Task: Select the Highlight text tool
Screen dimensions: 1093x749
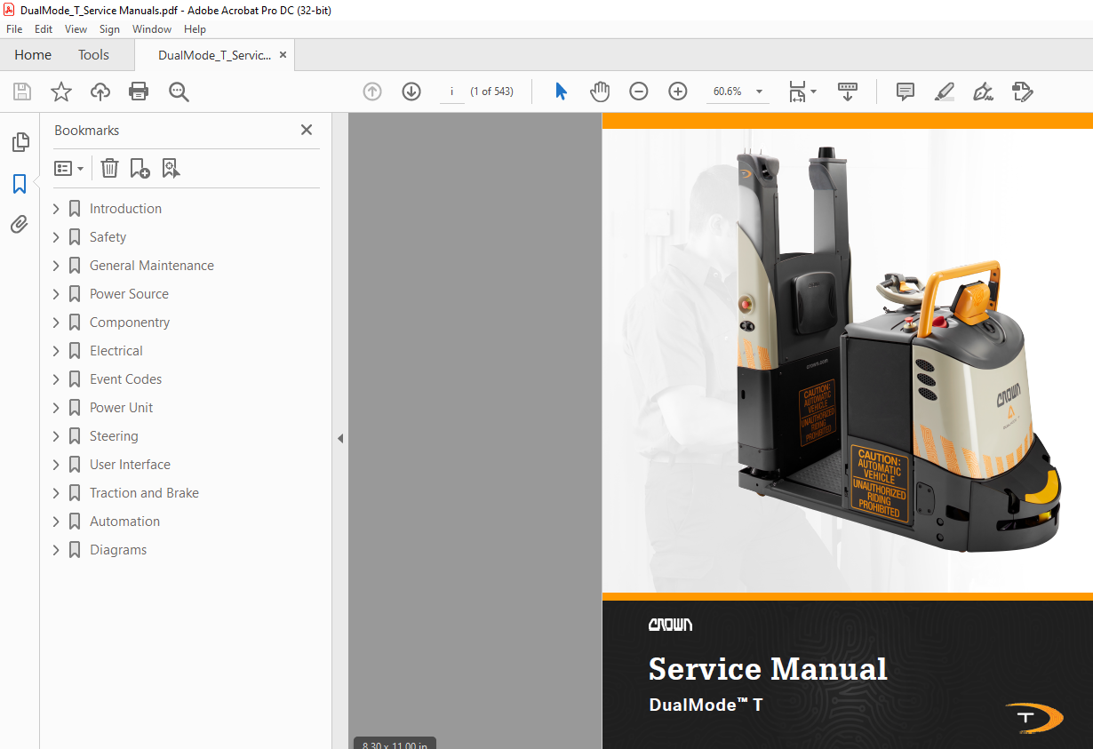Action: coord(945,92)
